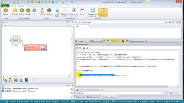Click blue fullscreen arrows icon in quick toolbar
Viewport: 184px width, 103px height.
coord(72,2)
